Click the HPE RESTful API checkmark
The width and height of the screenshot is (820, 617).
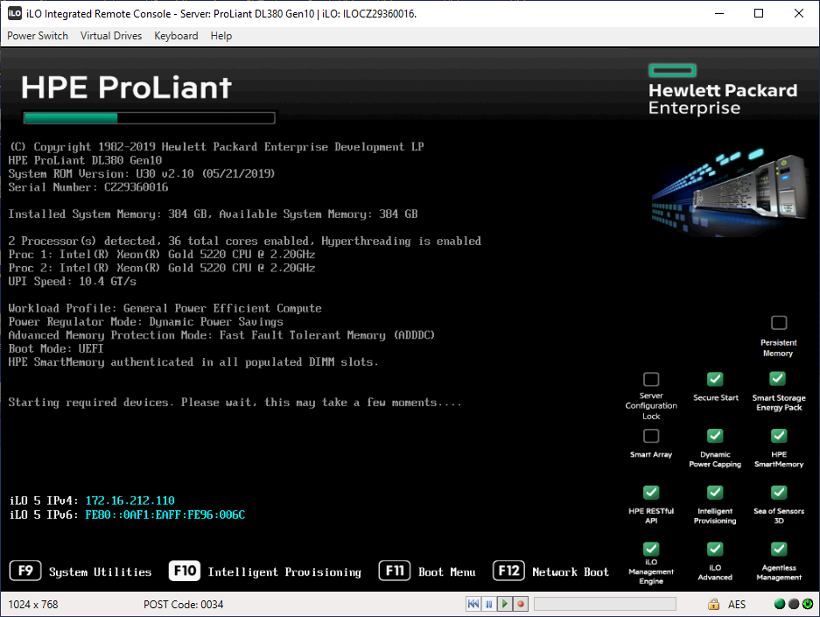pos(651,493)
